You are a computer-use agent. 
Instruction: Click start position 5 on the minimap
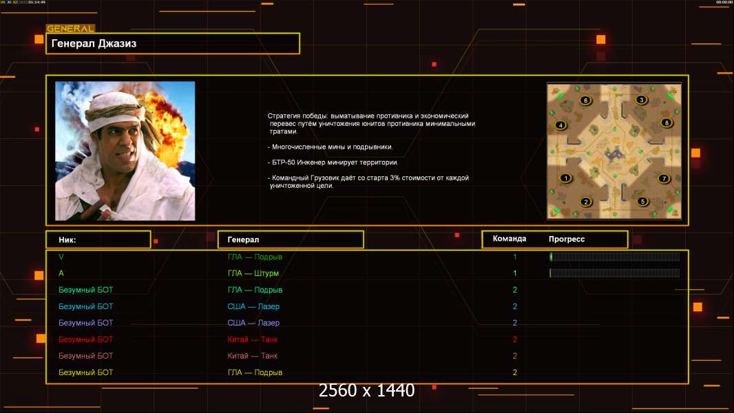[642, 202]
